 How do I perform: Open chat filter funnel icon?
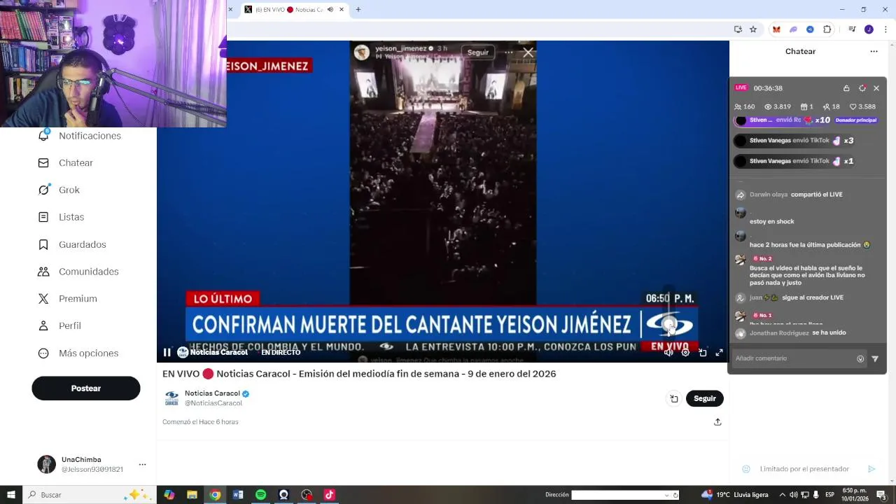[x=875, y=359]
